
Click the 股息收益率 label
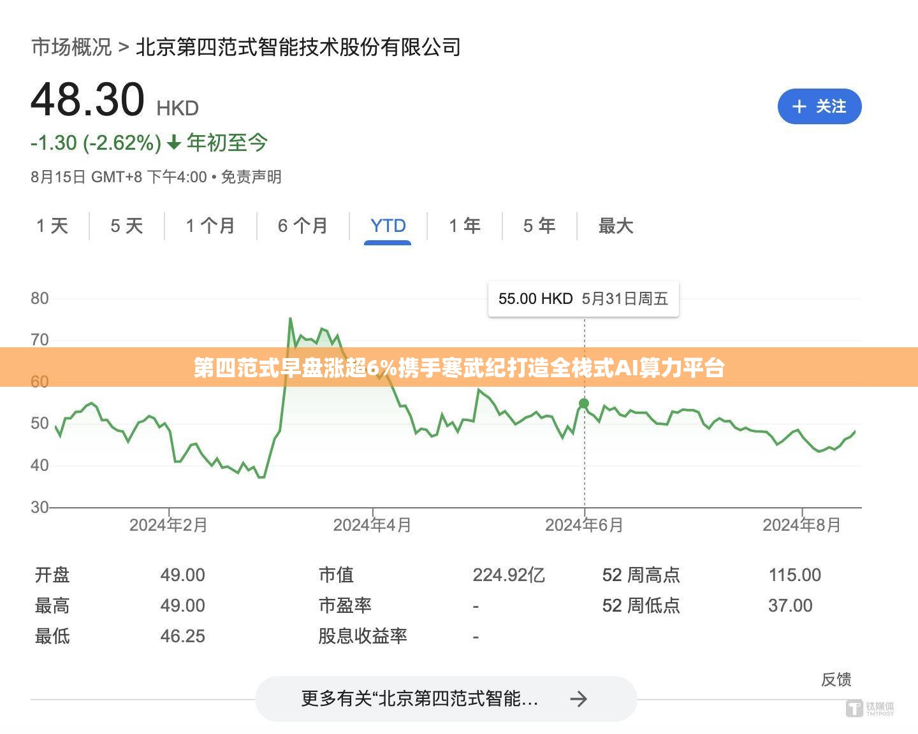(363, 637)
